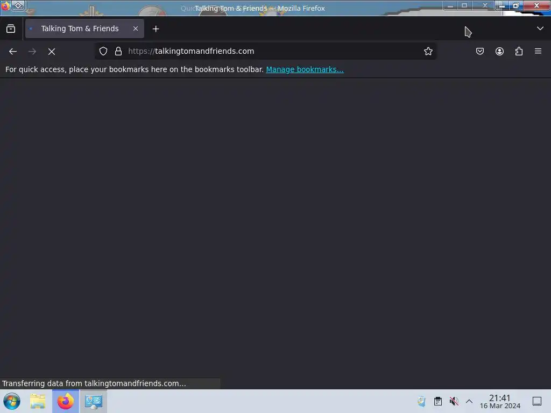Go back to the previous page
This screenshot has width=551, height=413.
click(13, 51)
